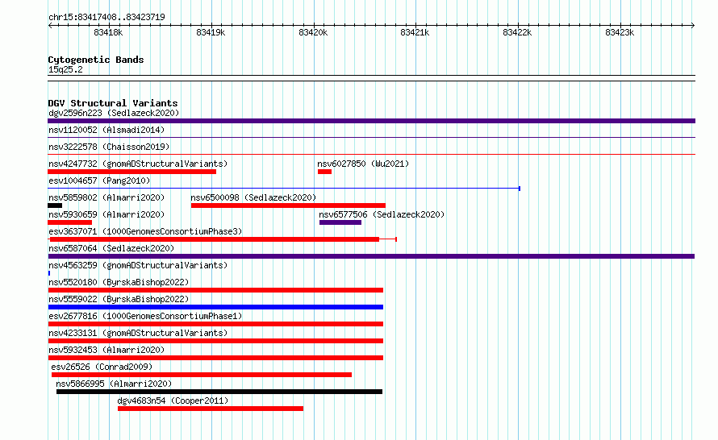
Task: Click the esv26526 (Conrad2009) label
Action: (102, 367)
